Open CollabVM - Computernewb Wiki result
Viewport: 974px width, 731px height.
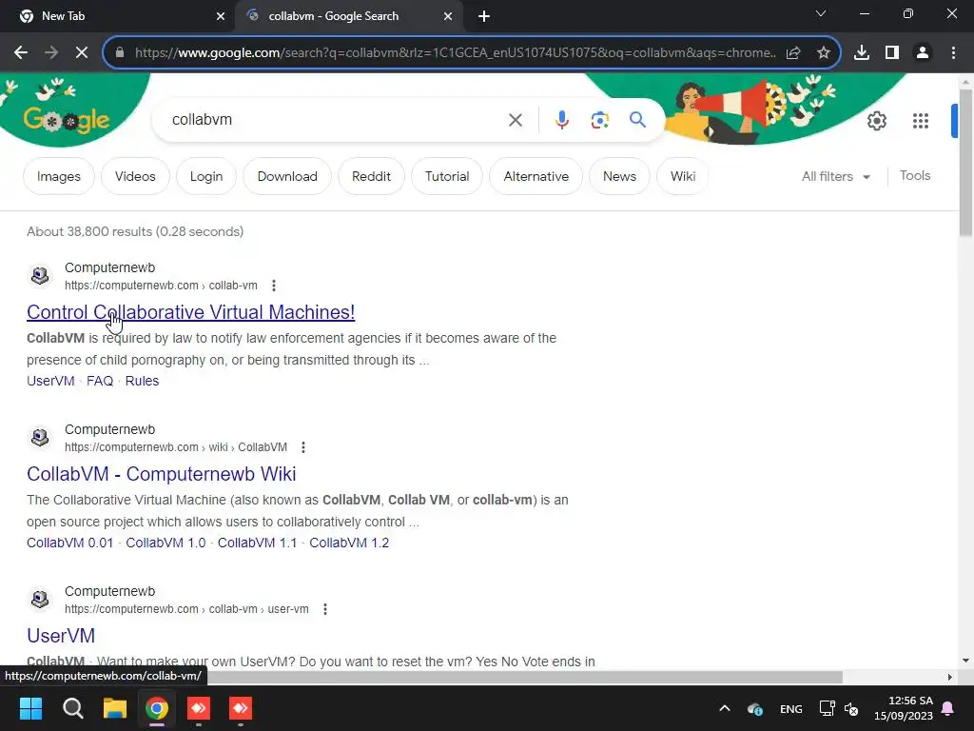(x=162, y=474)
